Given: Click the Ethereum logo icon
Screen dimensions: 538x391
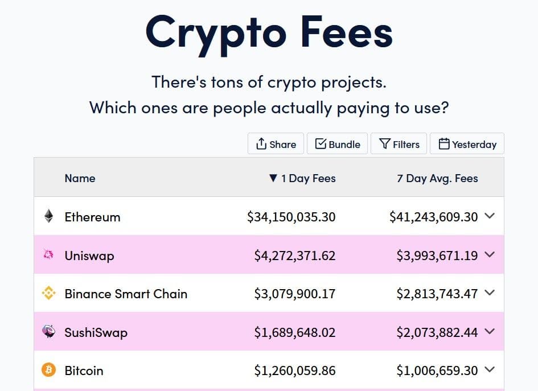Looking at the screenshot, I should pyautogui.click(x=49, y=216).
